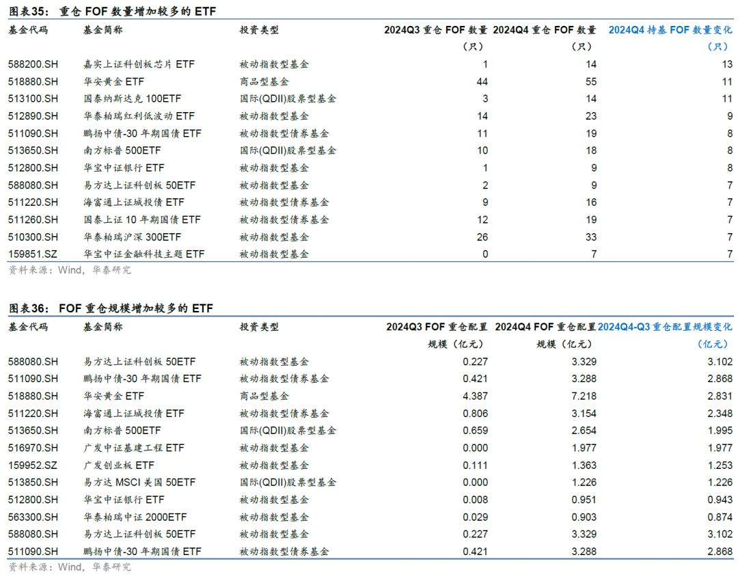Click 被动指数型债券基金 in the 国泰上证10年期国债ETF row
The height and width of the screenshot is (579, 738).
[284, 220]
